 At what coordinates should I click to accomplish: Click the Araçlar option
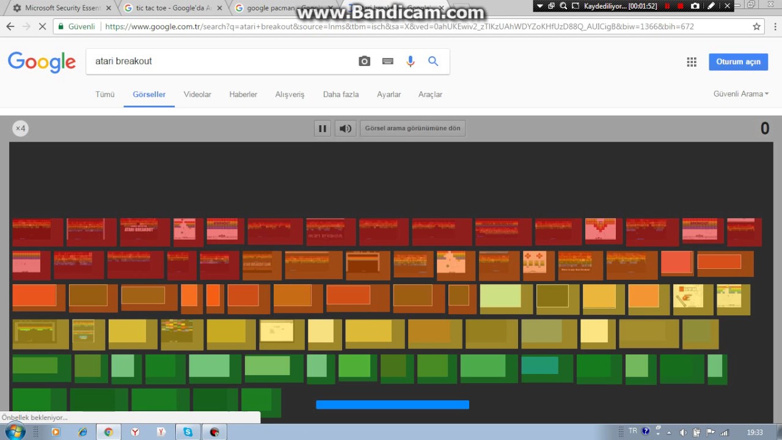(x=430, y=94)
